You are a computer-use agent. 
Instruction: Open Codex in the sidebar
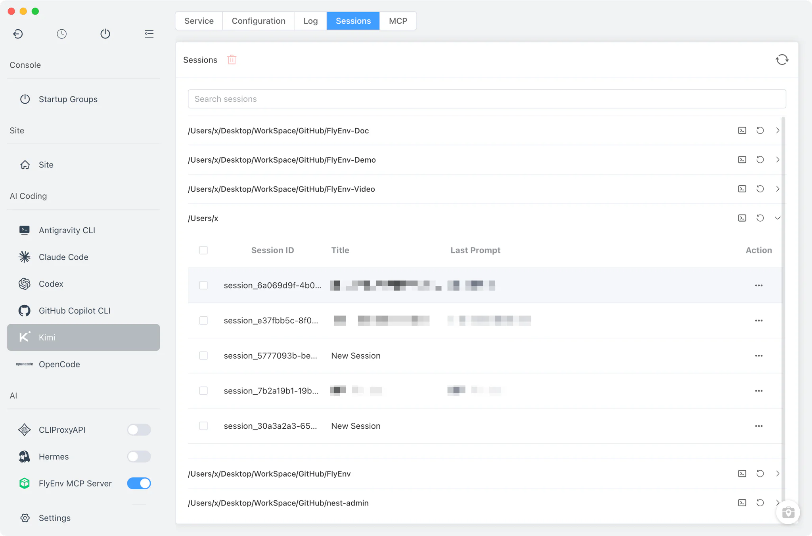pyautogui.click(x=83, y=284)
